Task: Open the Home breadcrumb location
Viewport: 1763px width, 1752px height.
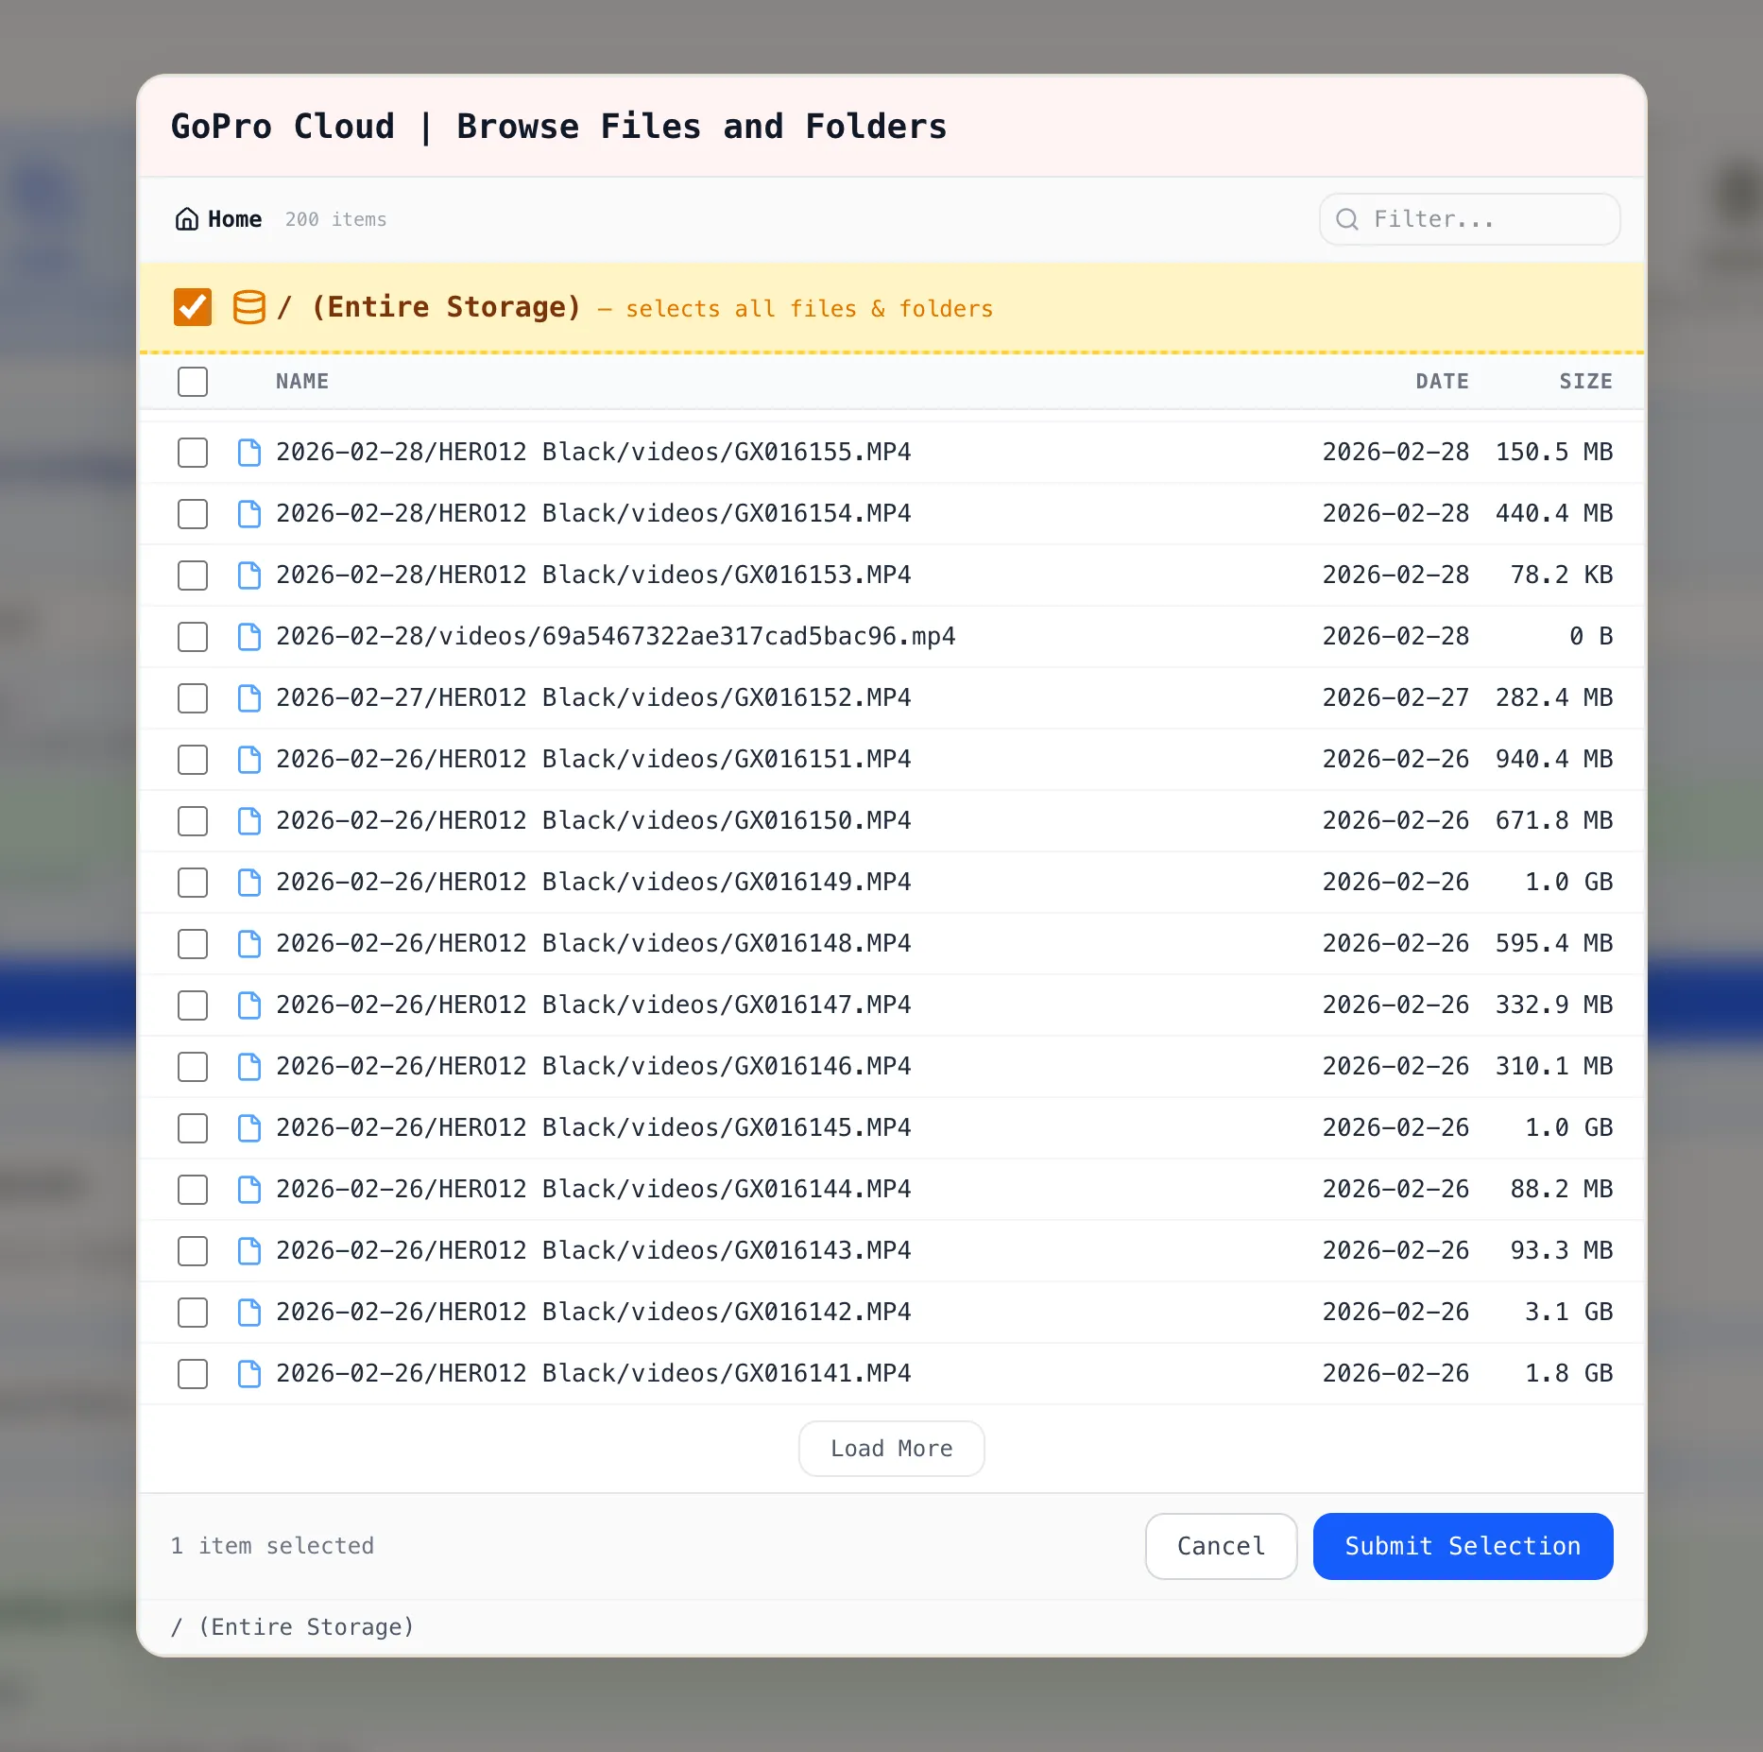Action: pyautogui.click(x=232, y=218)
